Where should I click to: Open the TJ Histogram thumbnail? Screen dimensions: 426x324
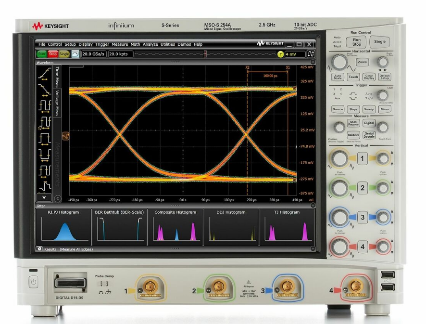pyautogui.click(x=287, y=227)
